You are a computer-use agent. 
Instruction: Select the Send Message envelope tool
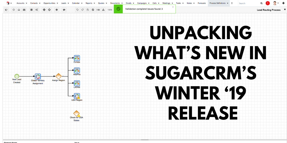tap(24, 10)
